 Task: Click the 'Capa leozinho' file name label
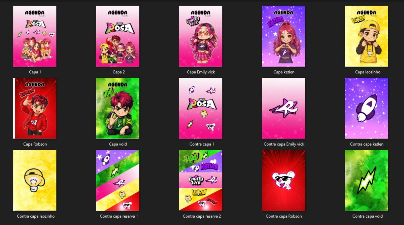[368, 72]
